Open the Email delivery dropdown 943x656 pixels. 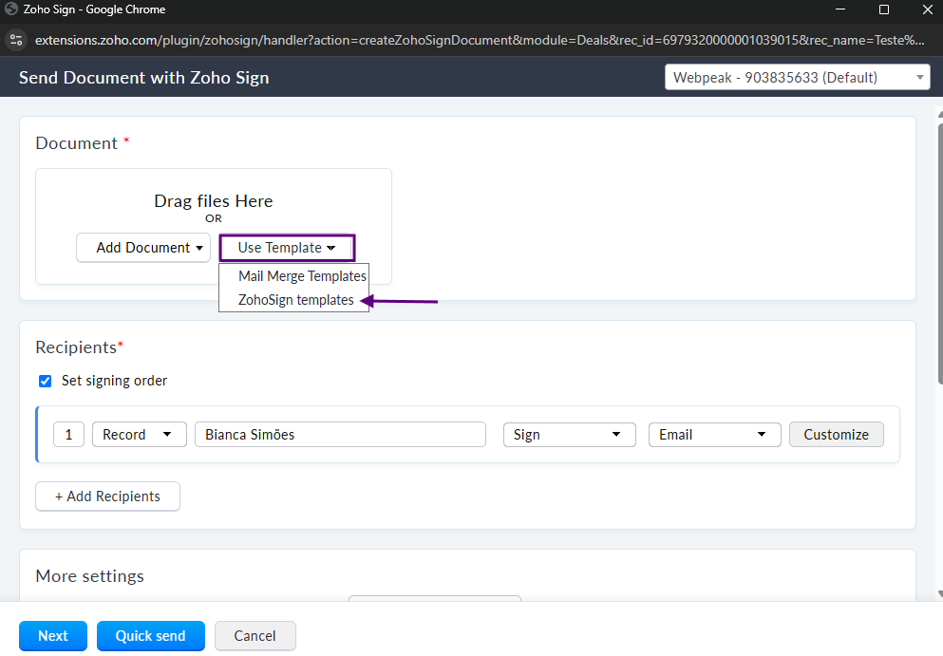pyautogui.click(x=714, y=435)
